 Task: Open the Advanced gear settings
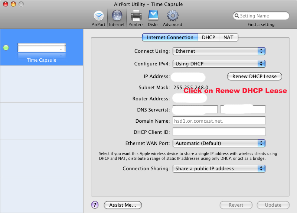172,19
